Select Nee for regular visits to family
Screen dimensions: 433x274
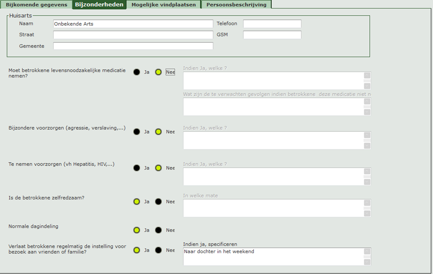(x=158, y=250)
